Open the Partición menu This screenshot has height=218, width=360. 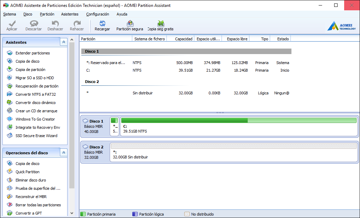click(47, 14)
